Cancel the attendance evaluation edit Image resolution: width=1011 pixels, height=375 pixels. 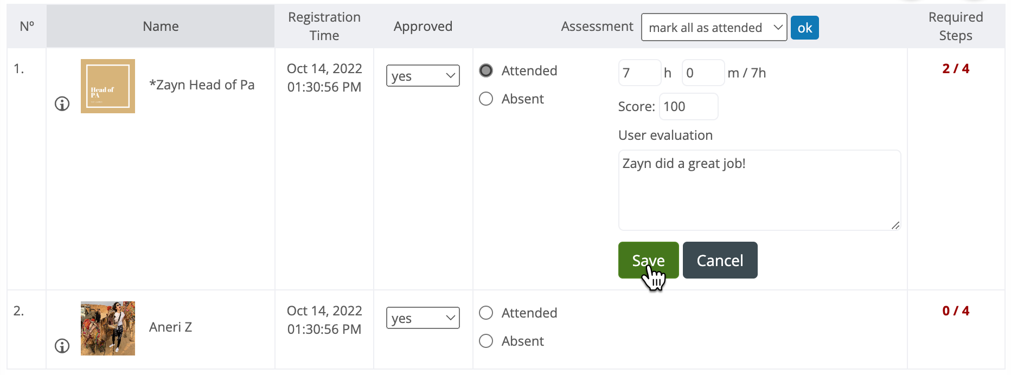(720, 260)
